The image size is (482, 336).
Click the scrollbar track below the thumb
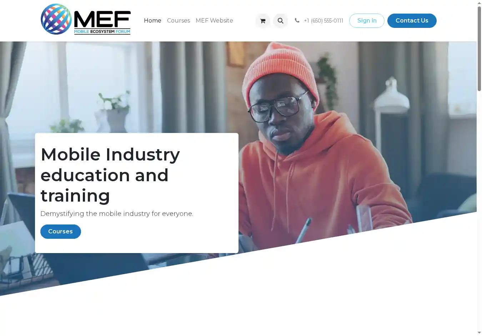tap(479, 211)
